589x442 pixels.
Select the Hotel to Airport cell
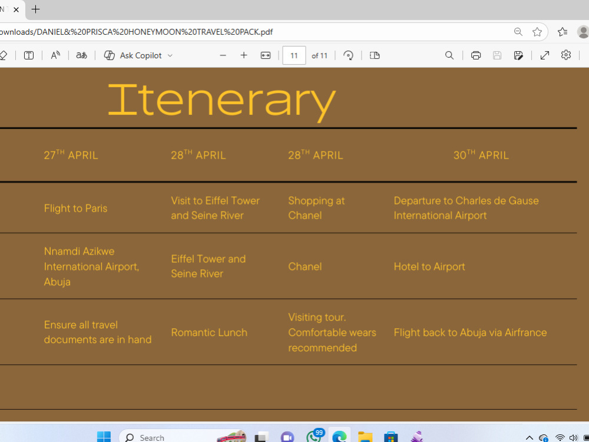pyautogui.click(x=429, y=266)
